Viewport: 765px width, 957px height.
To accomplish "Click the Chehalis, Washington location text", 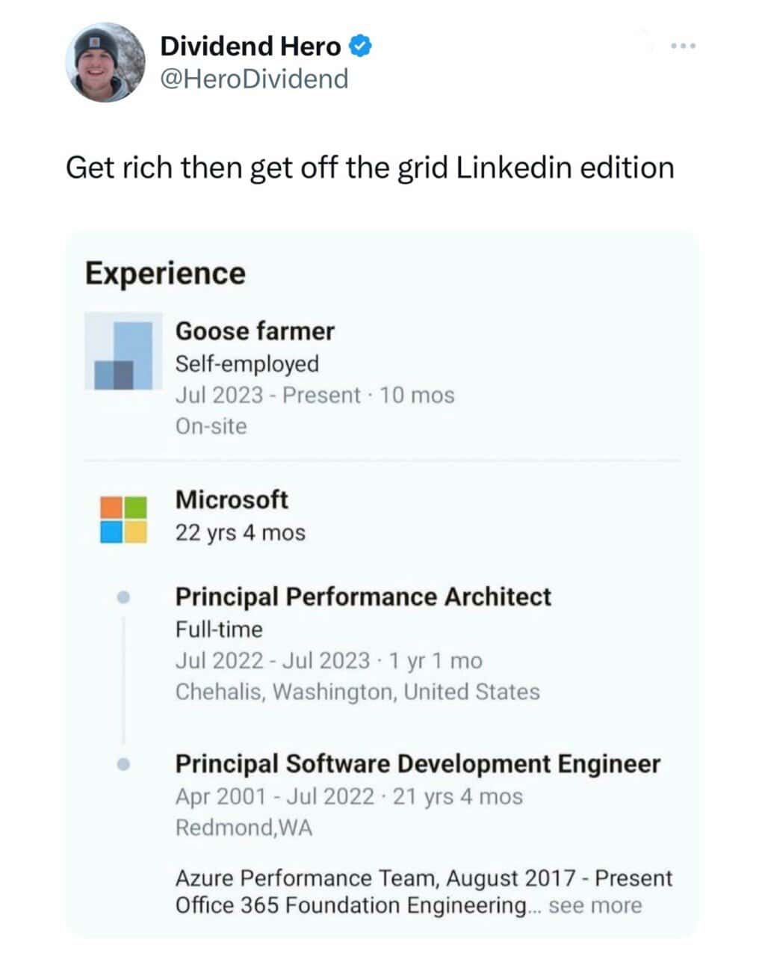I will click(357, 692).
